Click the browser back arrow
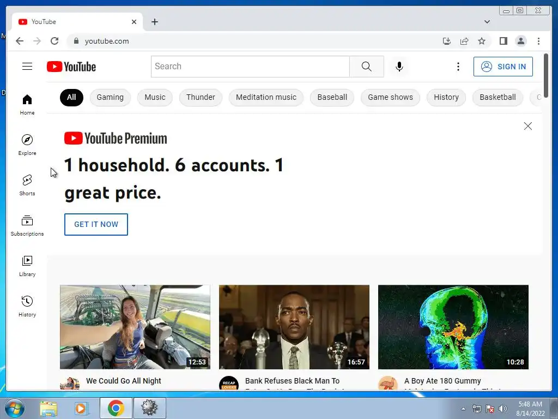The width and height of the screenshot is (558, 419). [20, 41]
